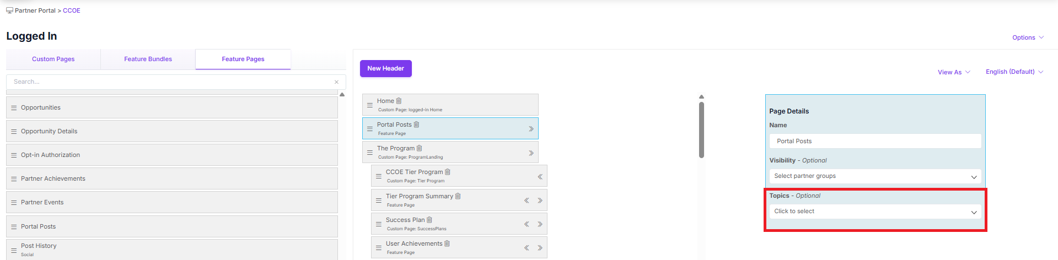Click trash icon beside CCOE Tier Program
The width and height of the screenshot is (1058, 260).
point(447,172)
